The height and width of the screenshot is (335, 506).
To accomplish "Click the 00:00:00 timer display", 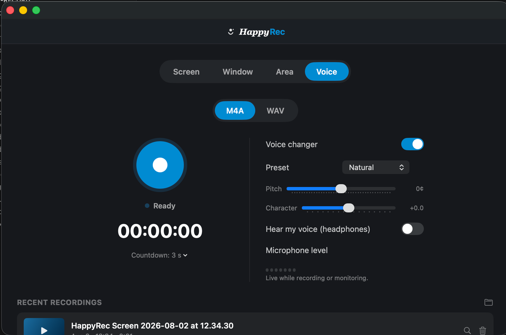I will tap(160, 231).
